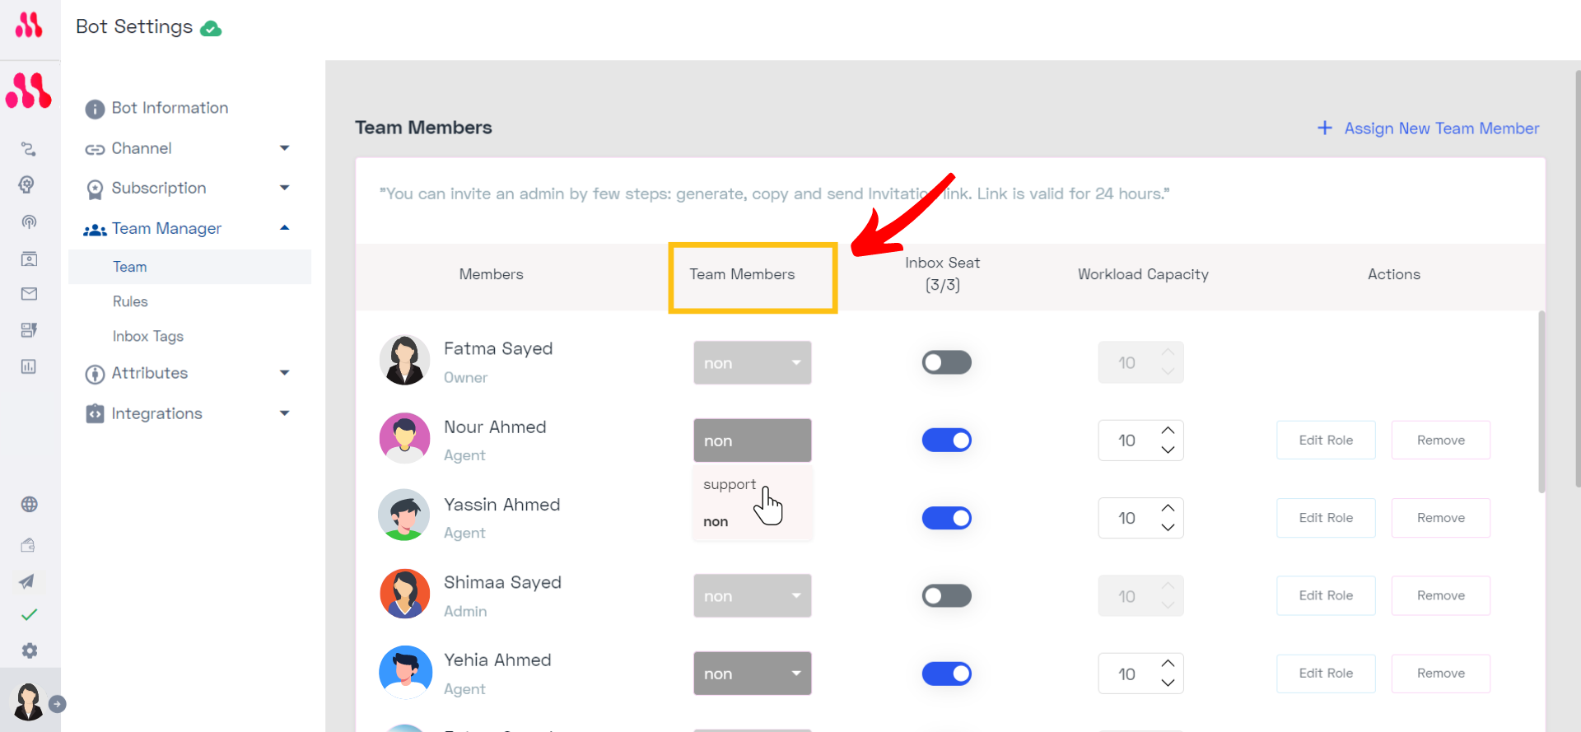The height and width of the screenshot is (732, 1581).
Task: Click the members list scrollbar
Action: click(x=1541, y=402)
